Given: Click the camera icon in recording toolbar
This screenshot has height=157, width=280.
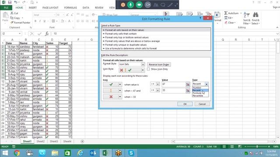Looking at the screenshot, I should [x=147, y=5].
